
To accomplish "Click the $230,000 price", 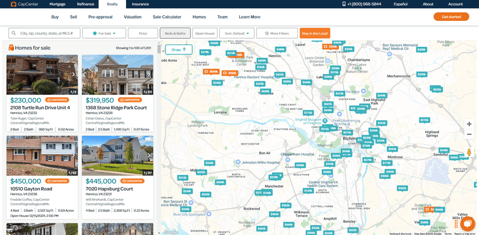I will 25,100.
